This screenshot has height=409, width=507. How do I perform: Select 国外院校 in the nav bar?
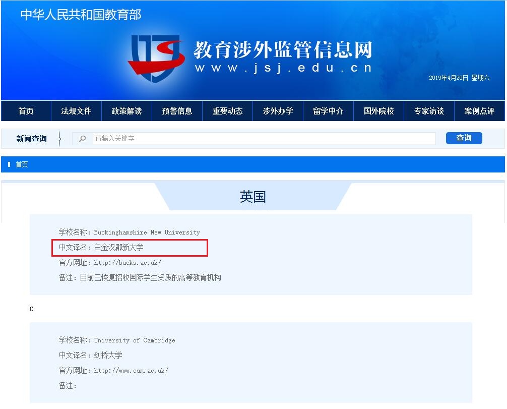[x=378, y=111]
